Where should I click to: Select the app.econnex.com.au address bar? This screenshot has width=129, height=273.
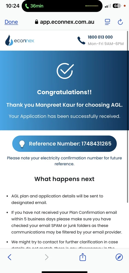pos(65,22)
